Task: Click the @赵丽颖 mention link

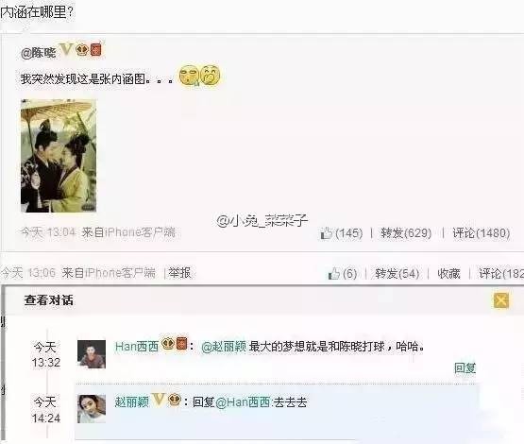Action: 224,347
